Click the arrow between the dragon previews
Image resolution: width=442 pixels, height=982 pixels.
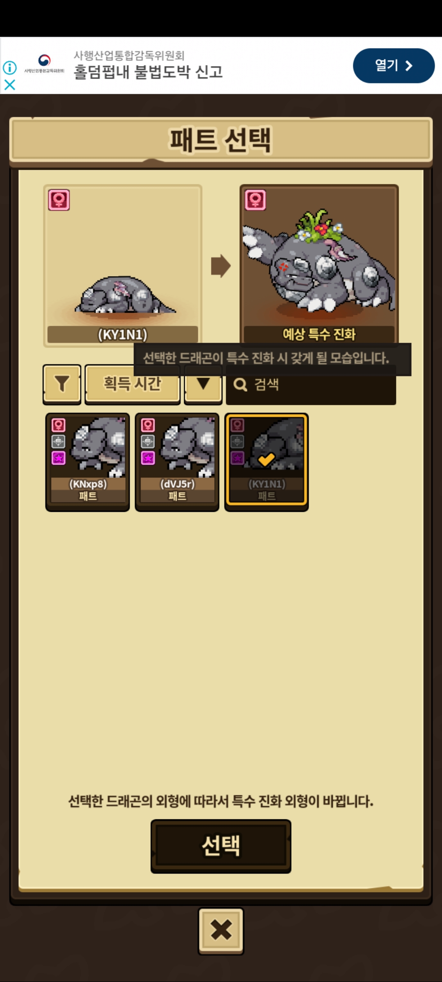coord(221,266)
